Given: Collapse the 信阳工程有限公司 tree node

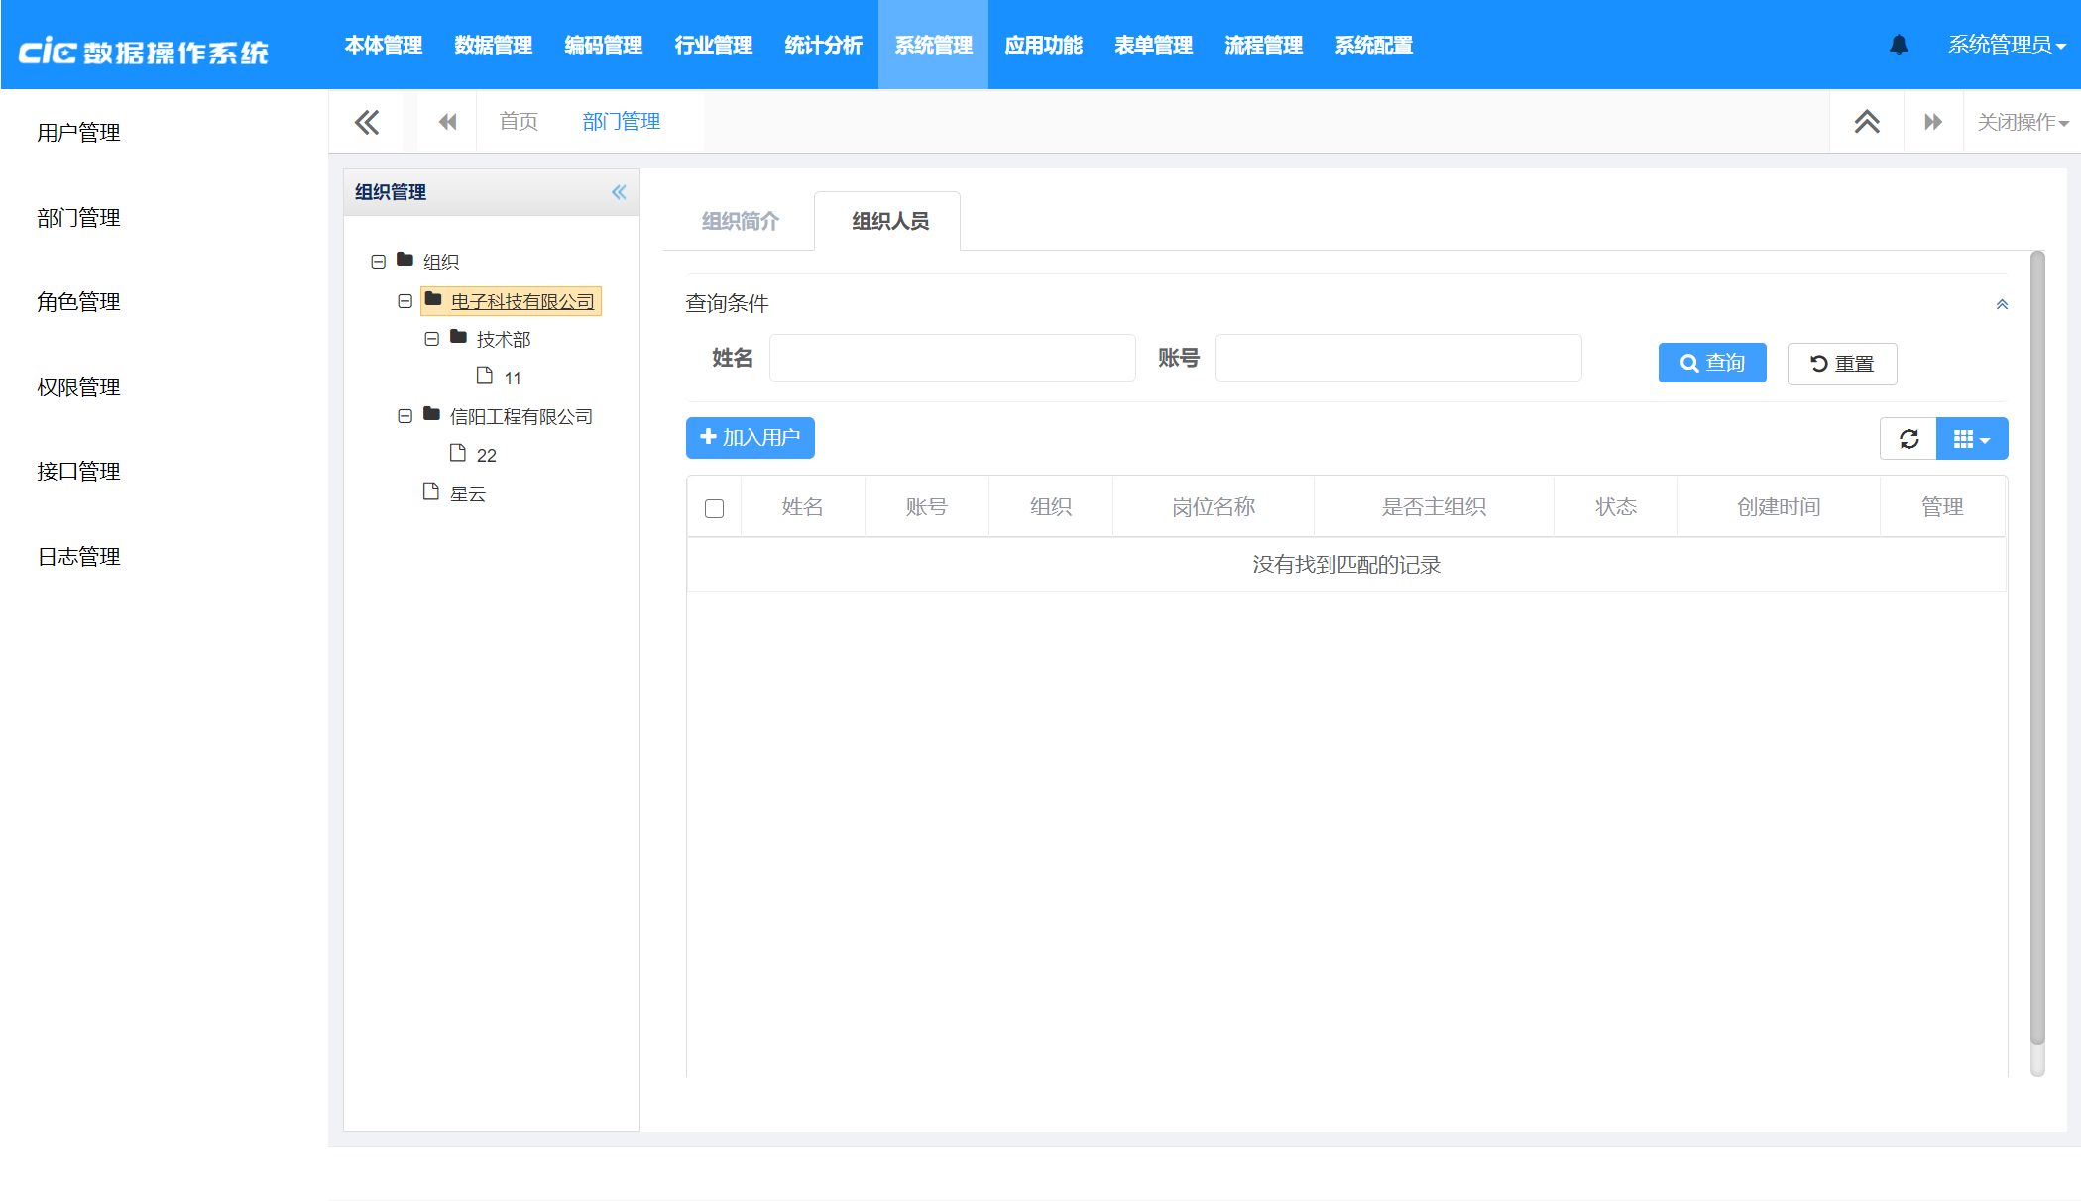Looking at the screenshot, I should 405,416.
